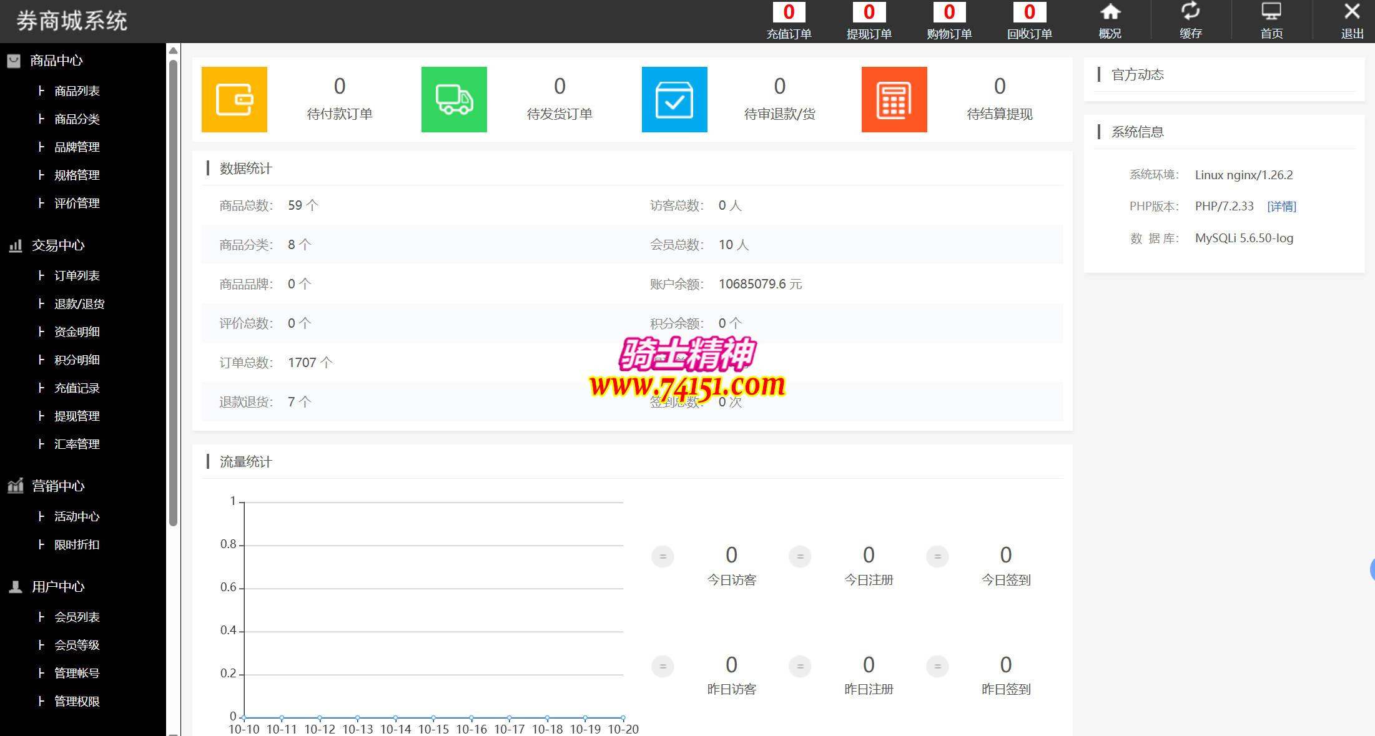The image size is (1375, 736).
Task: Collapse the 商品中心 sidebar section
Action: pyautogui.click(x=56, y=61)
